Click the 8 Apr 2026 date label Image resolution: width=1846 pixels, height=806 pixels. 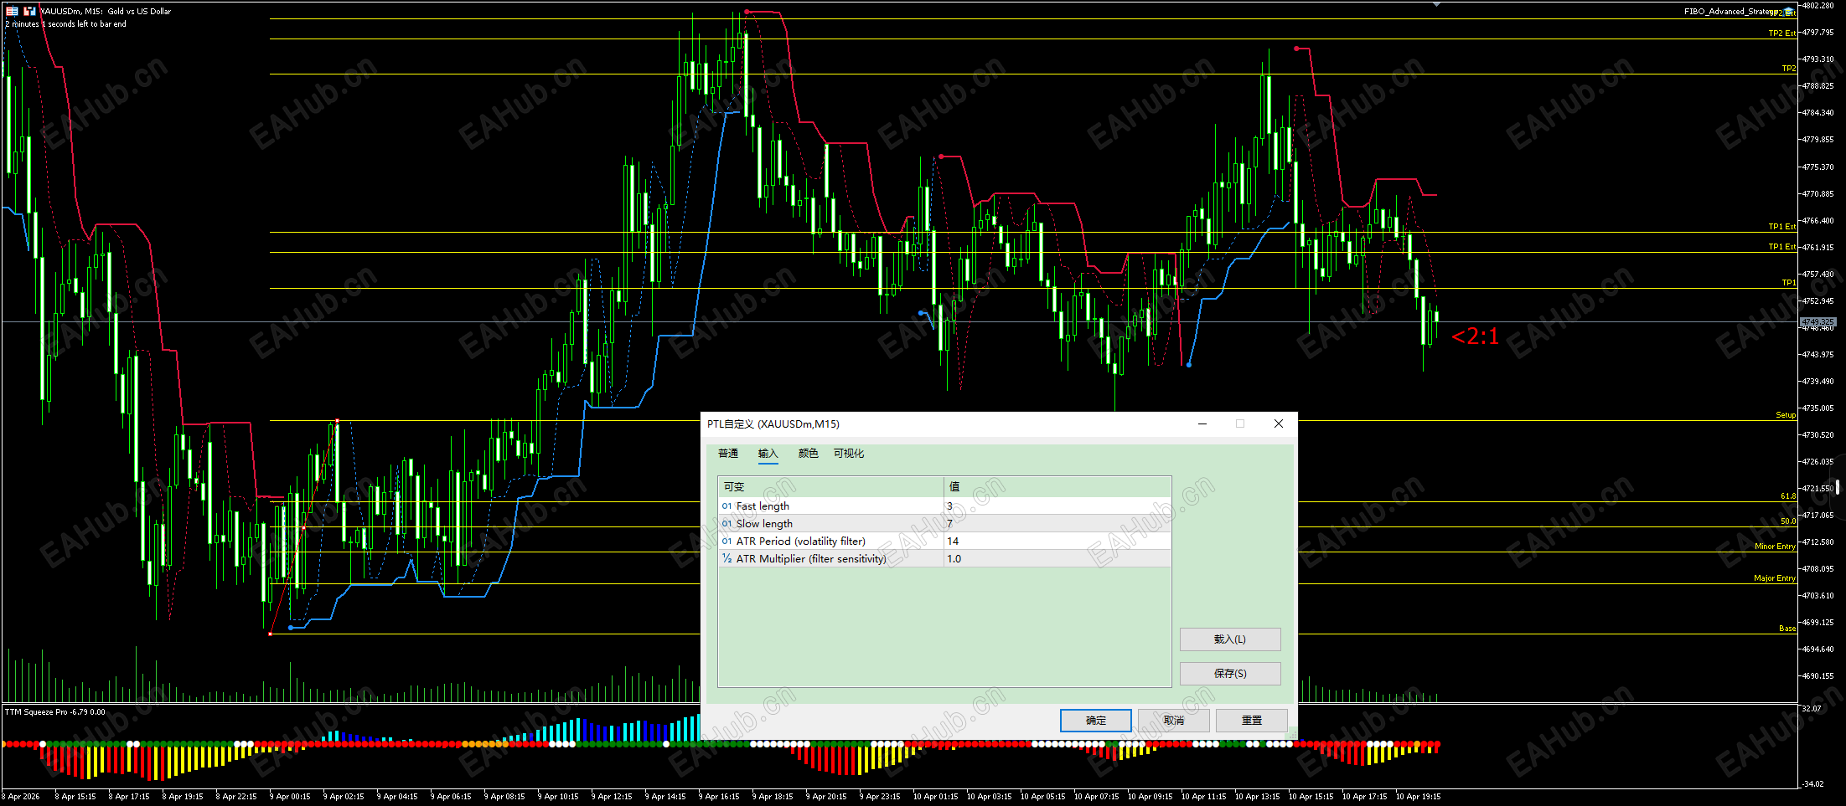(22, 797)
